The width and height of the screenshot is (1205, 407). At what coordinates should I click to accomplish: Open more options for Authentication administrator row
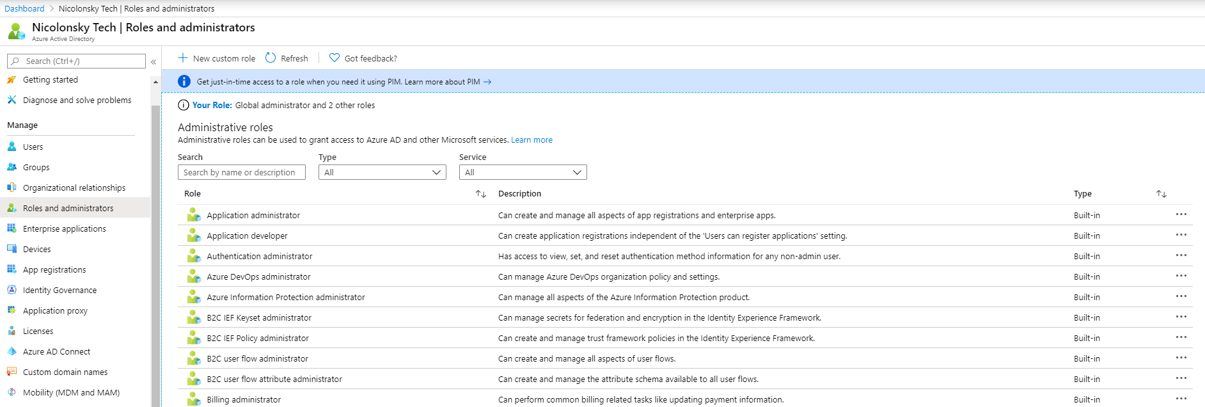[x=1181, y=255]
